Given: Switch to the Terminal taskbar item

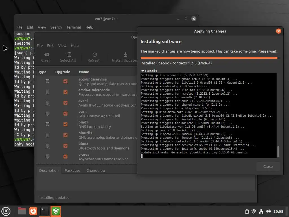Looking at the screenshot, I should 44,211.
